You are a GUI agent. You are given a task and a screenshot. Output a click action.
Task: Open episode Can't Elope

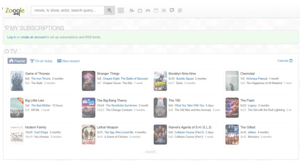coord(41,132)
